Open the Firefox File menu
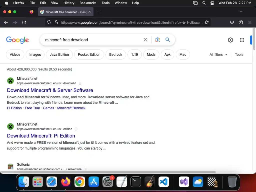Screen dimensions: 256x192 [x=32, y=3]
